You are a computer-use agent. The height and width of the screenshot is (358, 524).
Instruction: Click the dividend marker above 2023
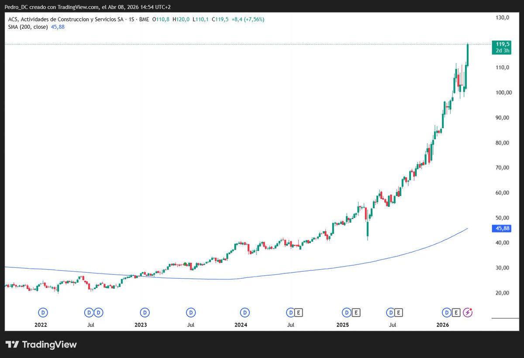pyautogui.click(x=145, y=312)
